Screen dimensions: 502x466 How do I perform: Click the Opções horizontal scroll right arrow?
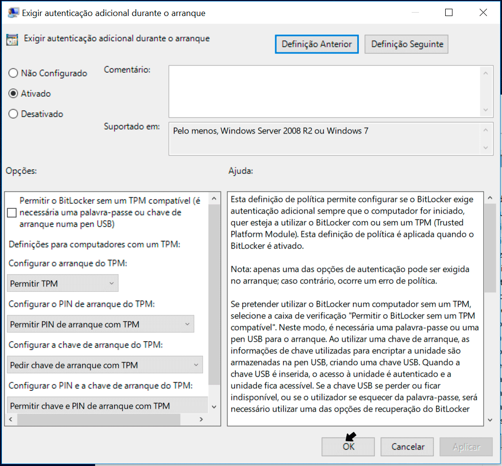point(201,419)
